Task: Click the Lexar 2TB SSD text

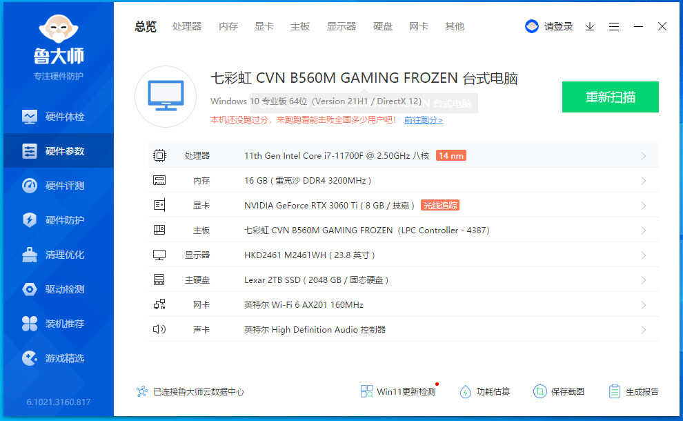Action: [x=316, y=280]
